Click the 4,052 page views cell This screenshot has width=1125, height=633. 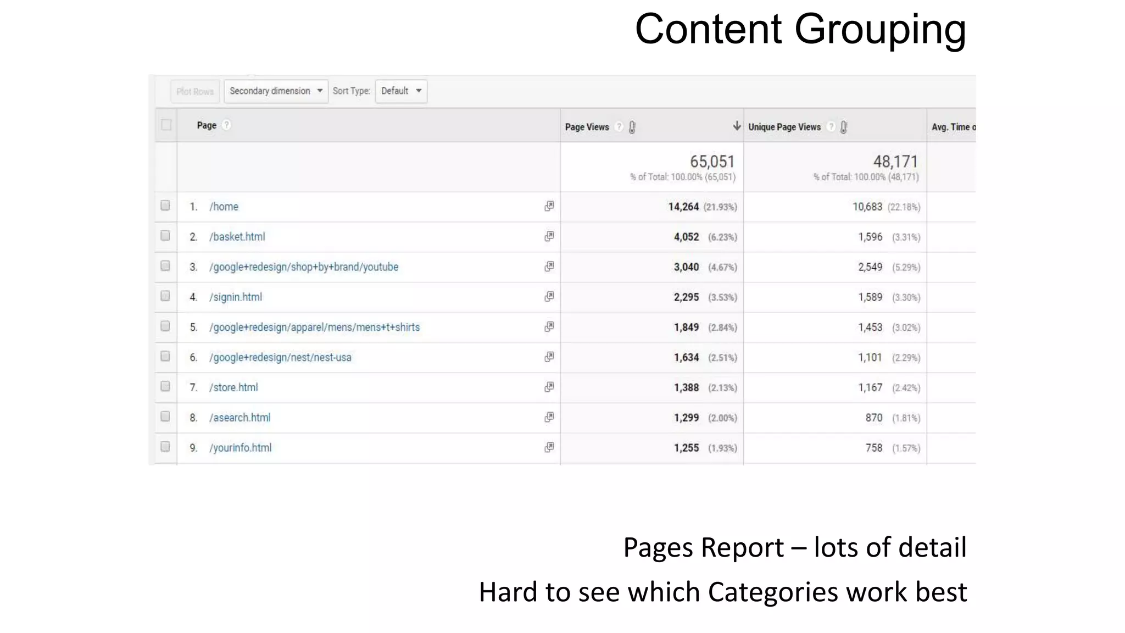pos(687,237)
